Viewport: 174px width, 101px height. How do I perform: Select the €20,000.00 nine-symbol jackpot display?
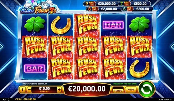click(101, 4)
